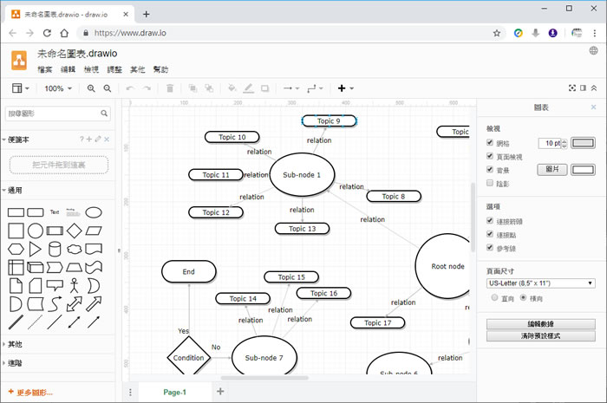The height and width of the screenshot is (403, 607).
Task: Open the 檔案 menu
Action: (45, 69)
